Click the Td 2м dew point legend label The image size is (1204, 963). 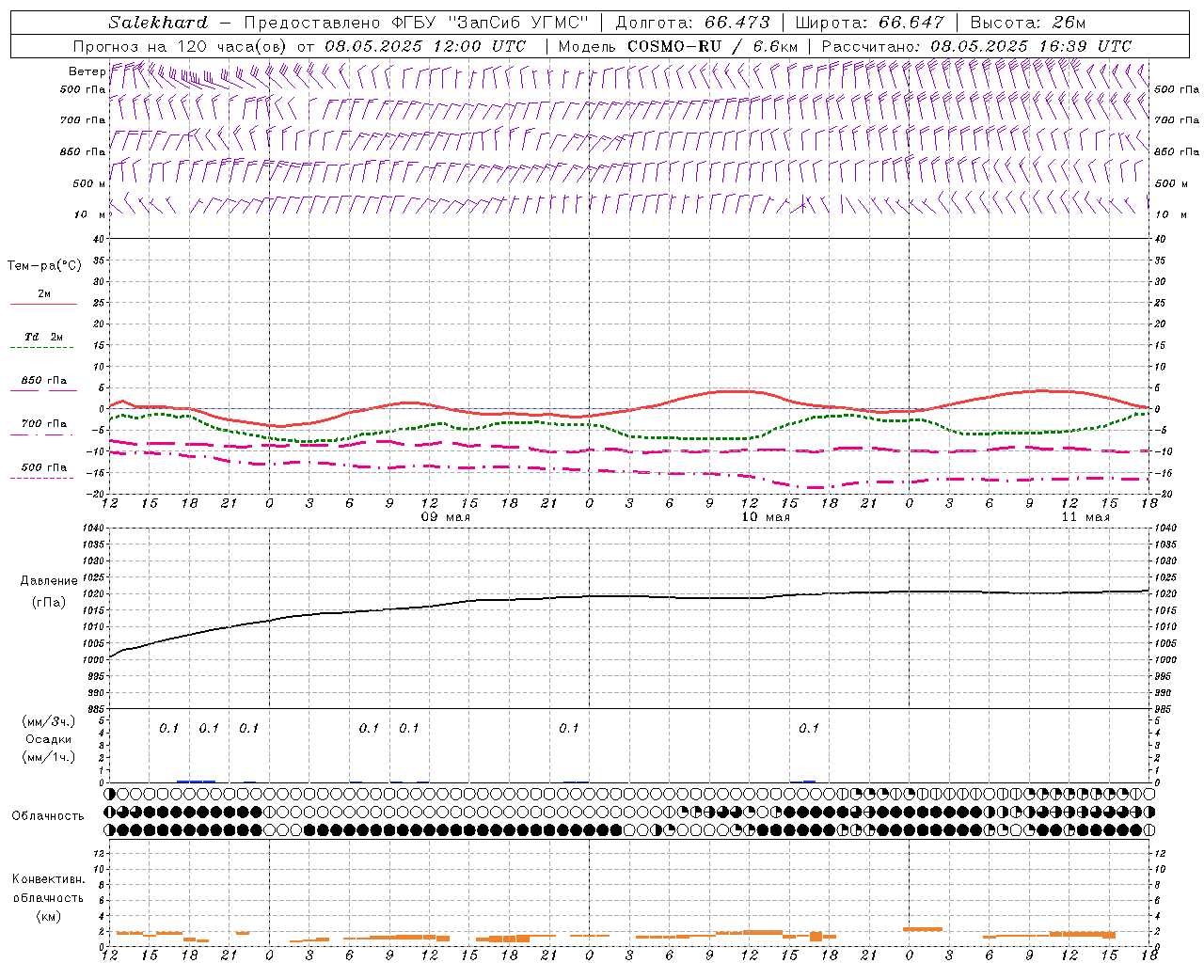(x=44, y=337)
